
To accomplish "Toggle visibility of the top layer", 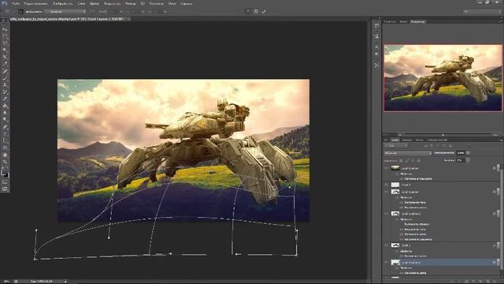I will pyautogui.click(x=387, y=168).
